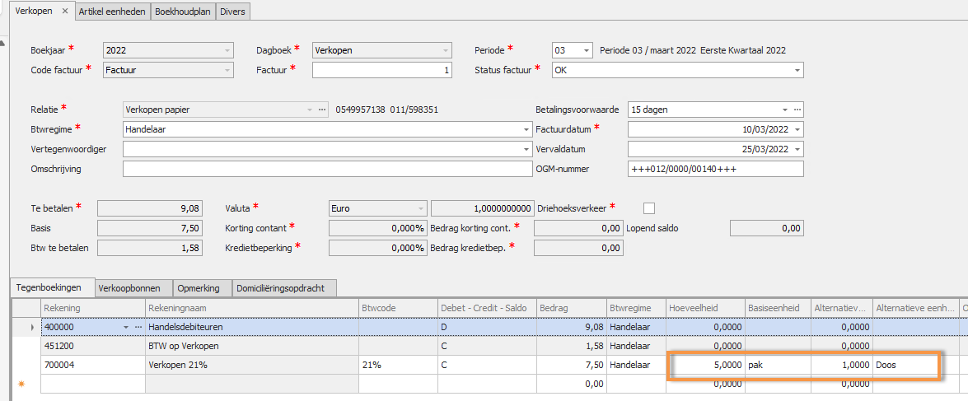Viewport: 968px width, 401px height.
Task: Select BTW op Verkopen cell
Action: pos(252,346)
